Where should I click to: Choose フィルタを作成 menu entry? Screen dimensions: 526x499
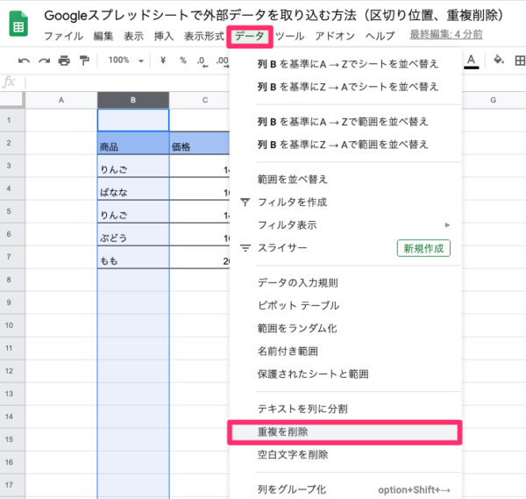292,203
